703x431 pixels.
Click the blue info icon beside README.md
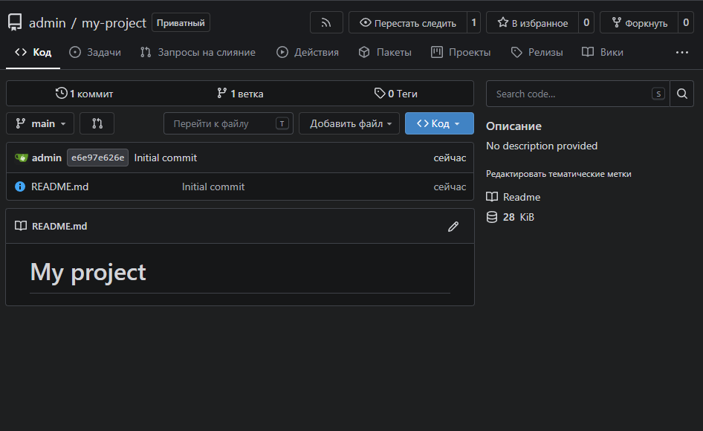(x=20, y=187)
